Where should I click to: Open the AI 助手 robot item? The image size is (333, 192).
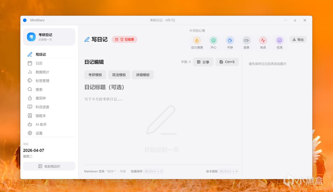[49, 124]
